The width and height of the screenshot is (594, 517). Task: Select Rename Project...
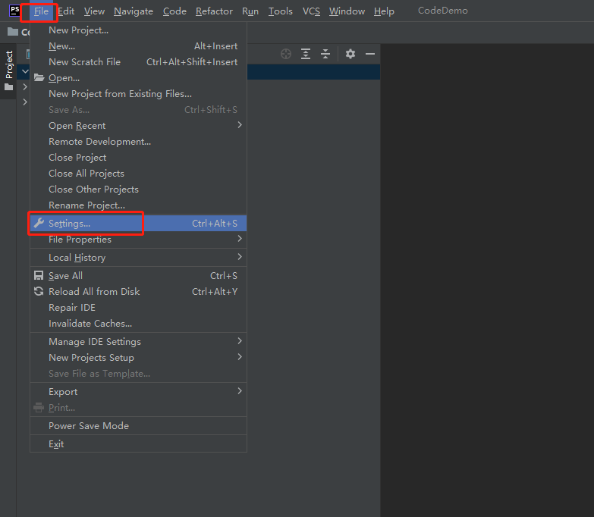138,205
